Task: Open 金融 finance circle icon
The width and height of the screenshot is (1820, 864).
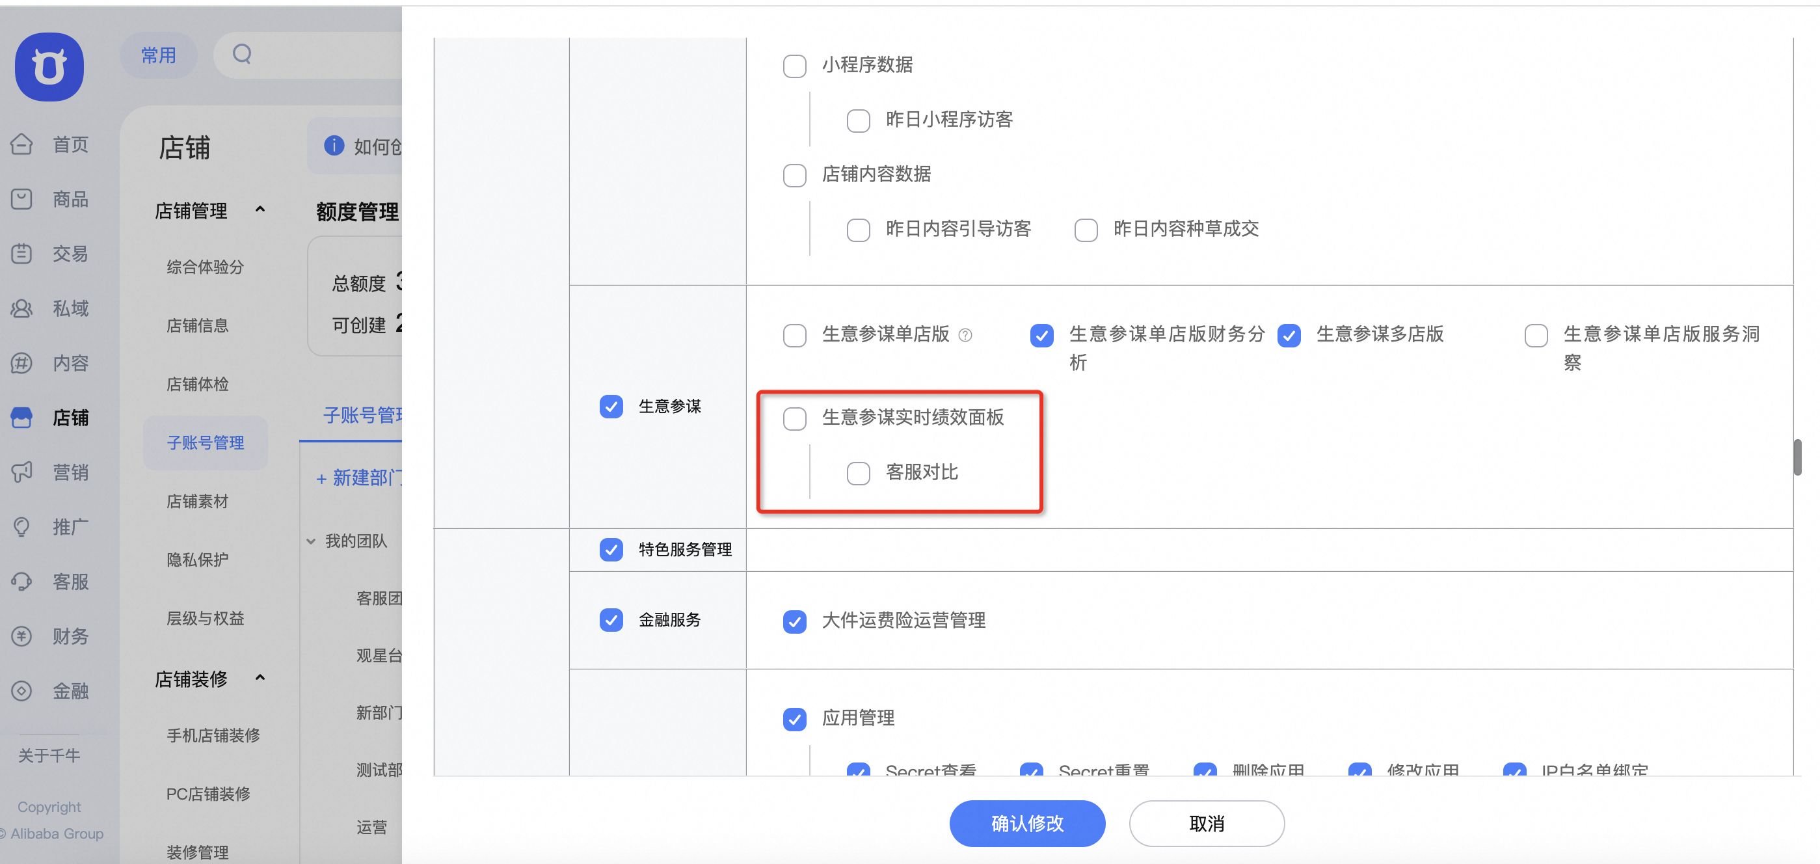Action: click(22, 691)
